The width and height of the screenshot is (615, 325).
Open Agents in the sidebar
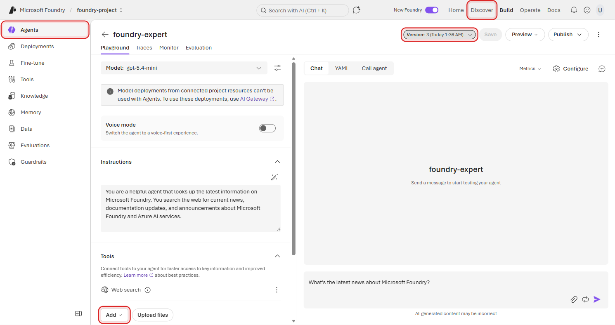pos(45,30)
